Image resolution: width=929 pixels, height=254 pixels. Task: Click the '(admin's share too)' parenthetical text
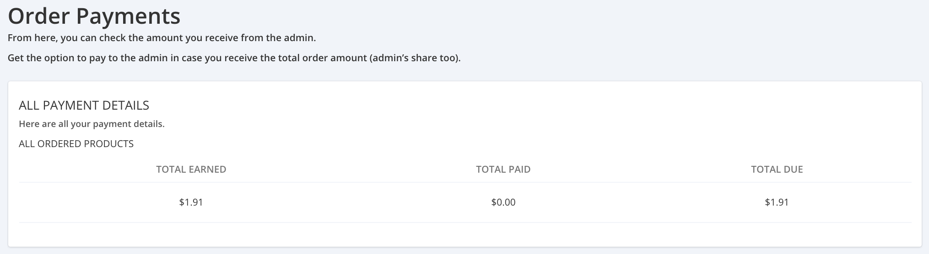tap(415, 58)
